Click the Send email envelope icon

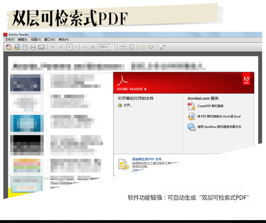pyautogui.click(x=41, y=47)
